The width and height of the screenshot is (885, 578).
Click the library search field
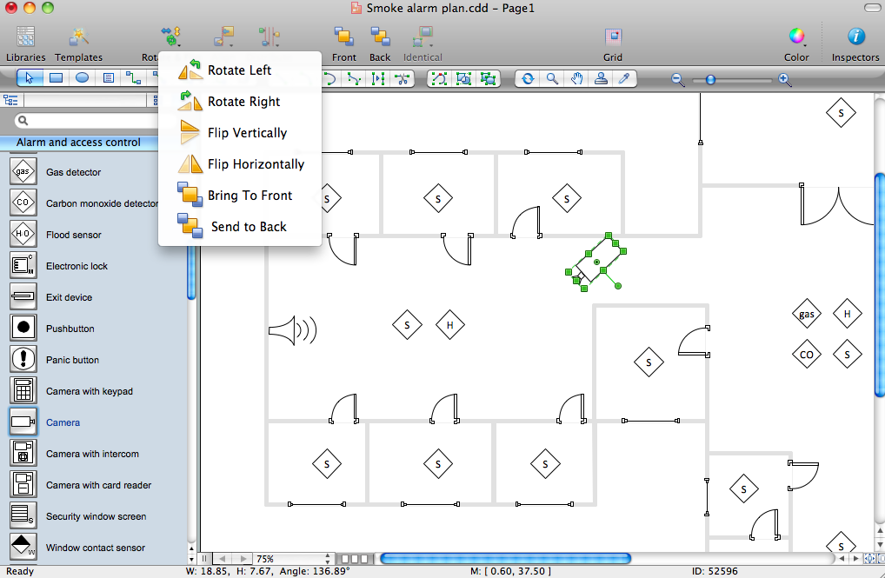tap(86, 120)
